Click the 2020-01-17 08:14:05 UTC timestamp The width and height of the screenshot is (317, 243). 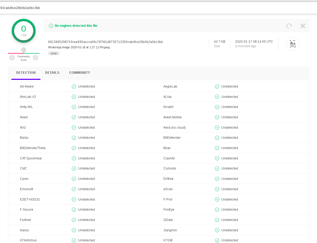coord(254,42)
